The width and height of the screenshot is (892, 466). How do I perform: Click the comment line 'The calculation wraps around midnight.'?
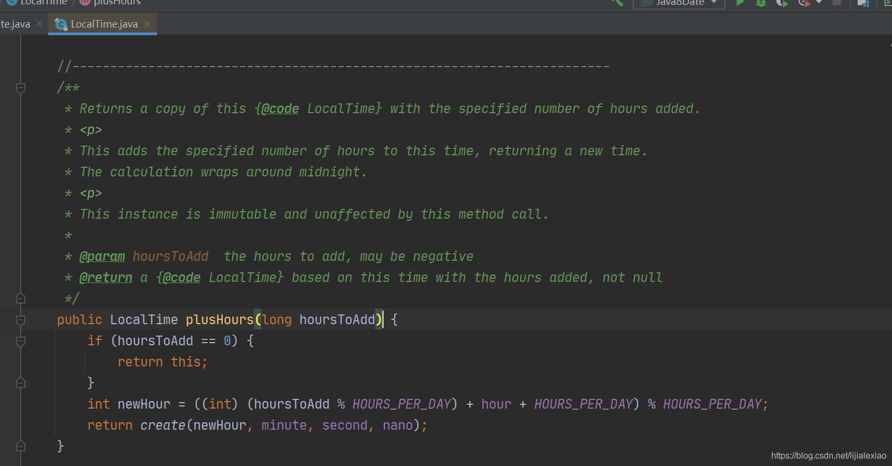(224, 172)
